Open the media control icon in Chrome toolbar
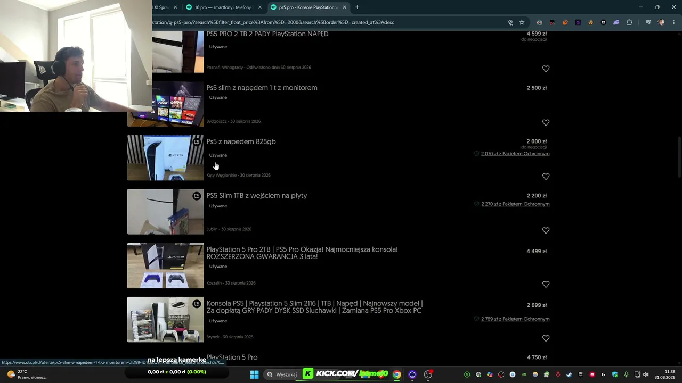This screenshot has width=682, height=383. tap(648, 22)
